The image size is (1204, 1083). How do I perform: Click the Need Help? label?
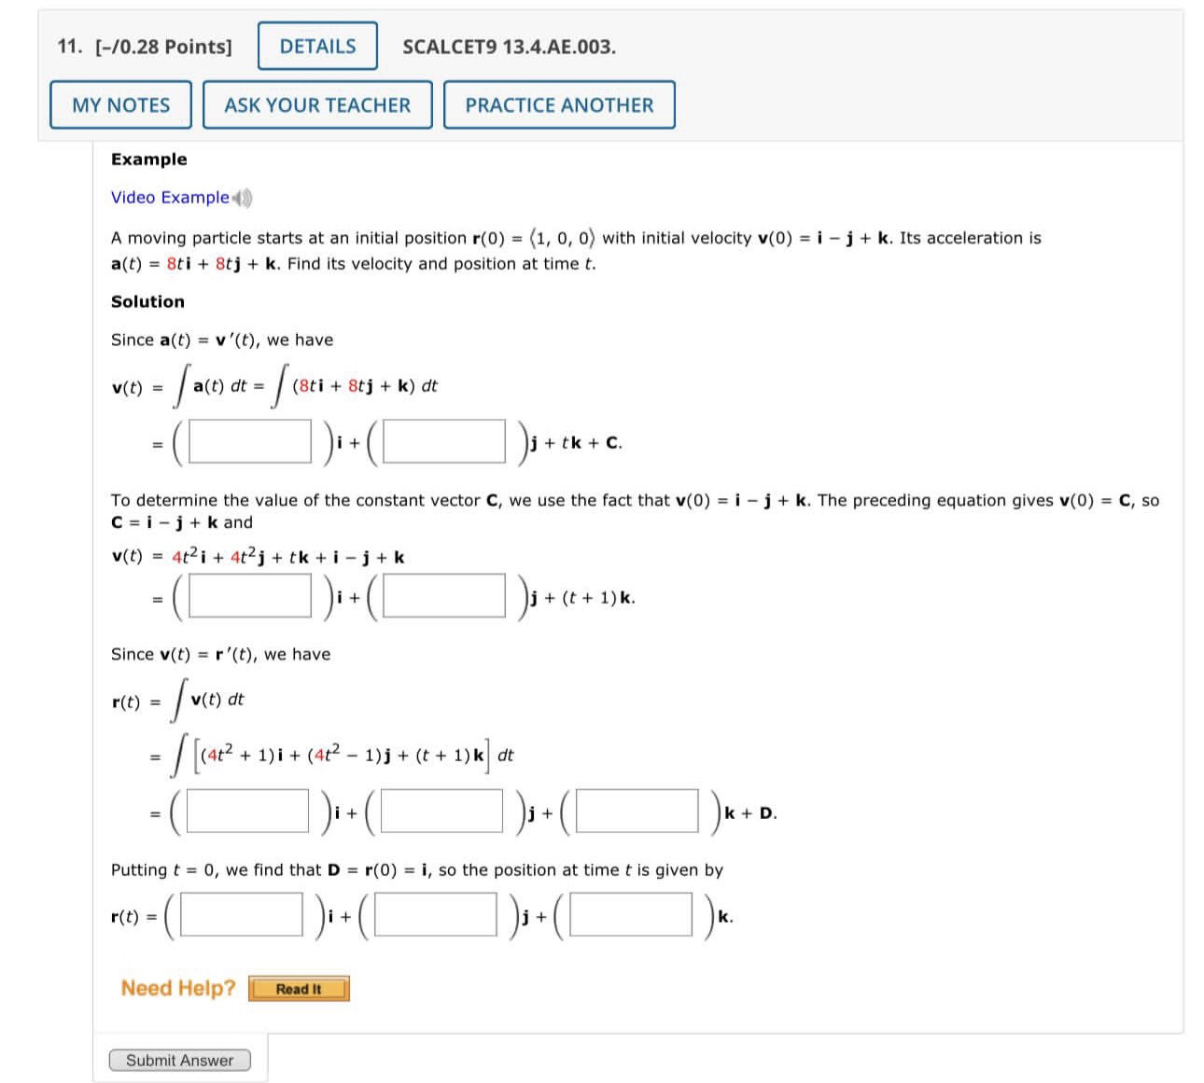pyautogui.click(x=177, y=988)
